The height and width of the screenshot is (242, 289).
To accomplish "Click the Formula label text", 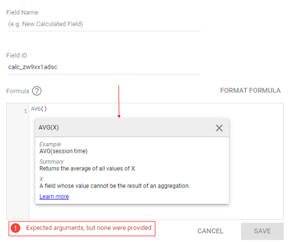I will [18, 91].
